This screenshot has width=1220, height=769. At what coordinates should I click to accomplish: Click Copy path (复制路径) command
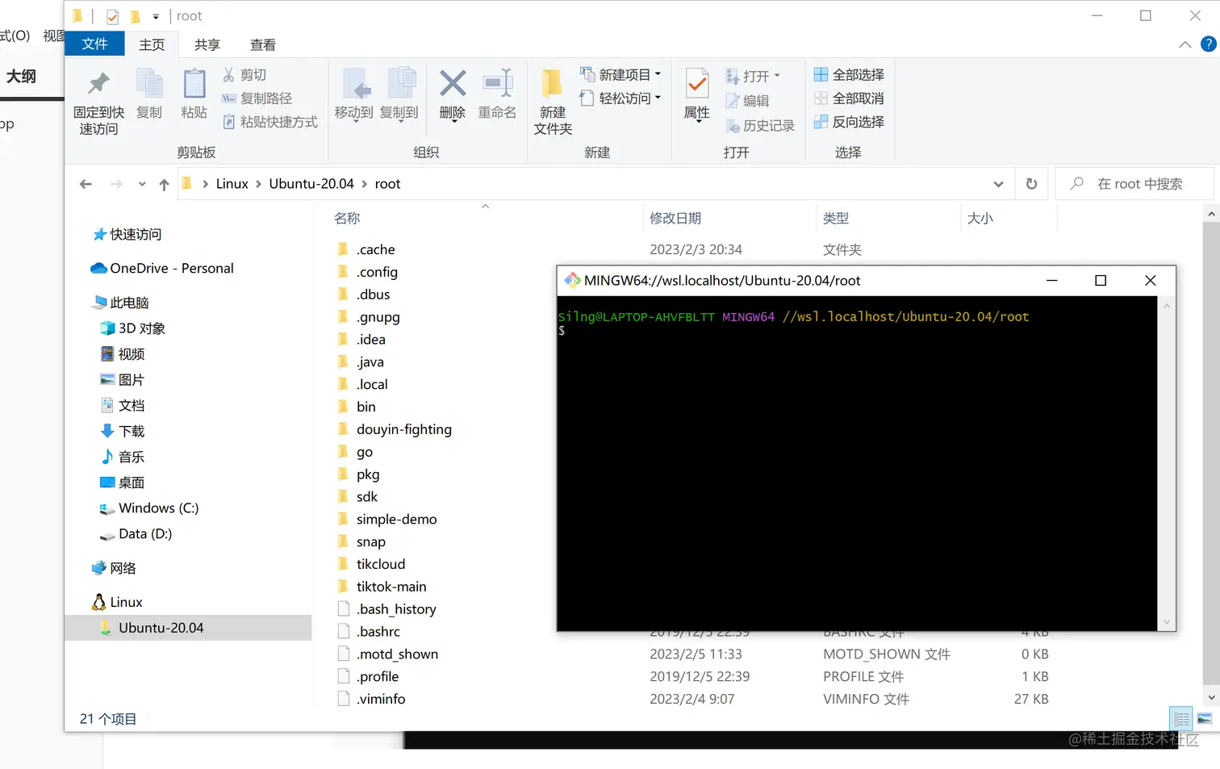click(x=257, y=98)
